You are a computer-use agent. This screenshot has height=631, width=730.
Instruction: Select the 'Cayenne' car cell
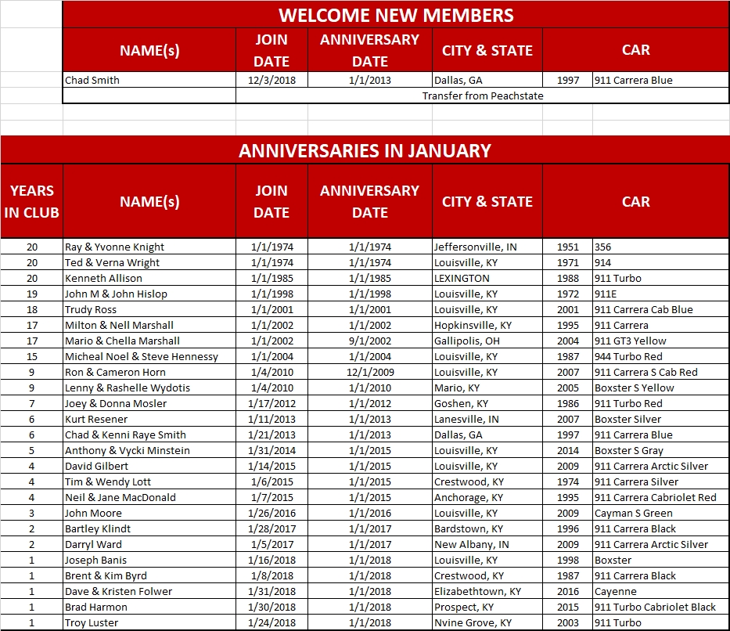tap(661, 591)
